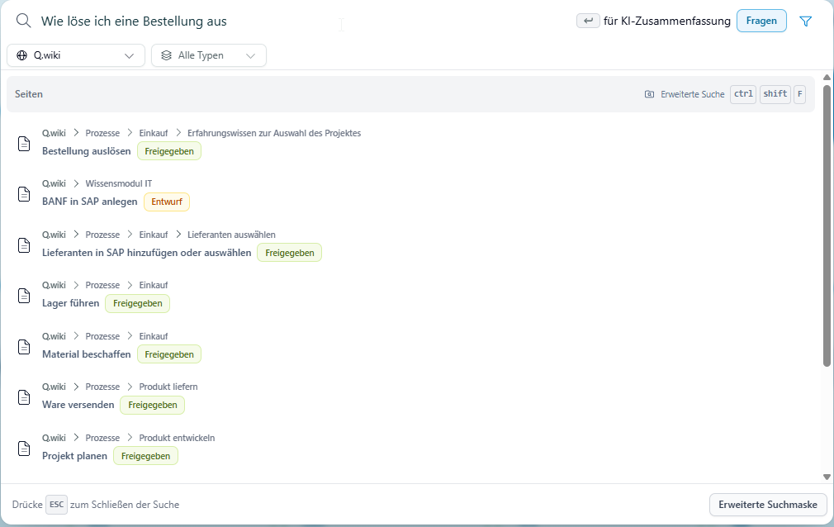Click the Erweiterte Suche link
Screen dimensions: 834x527
(x=693, y=94)
